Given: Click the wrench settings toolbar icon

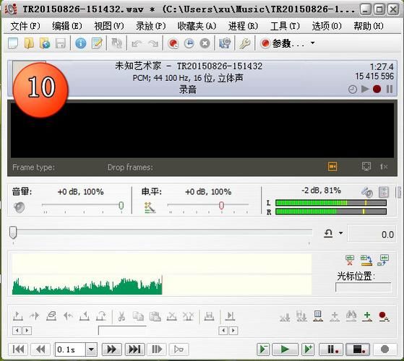Looking at the screenshot, I should point(244,43).
